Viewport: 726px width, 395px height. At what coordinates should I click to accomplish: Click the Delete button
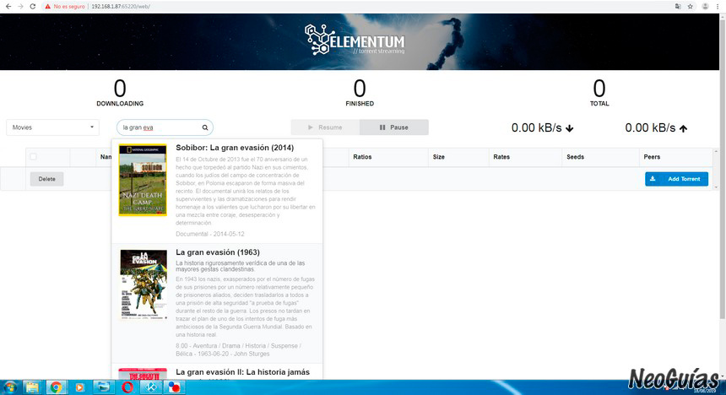coord(46,179)
